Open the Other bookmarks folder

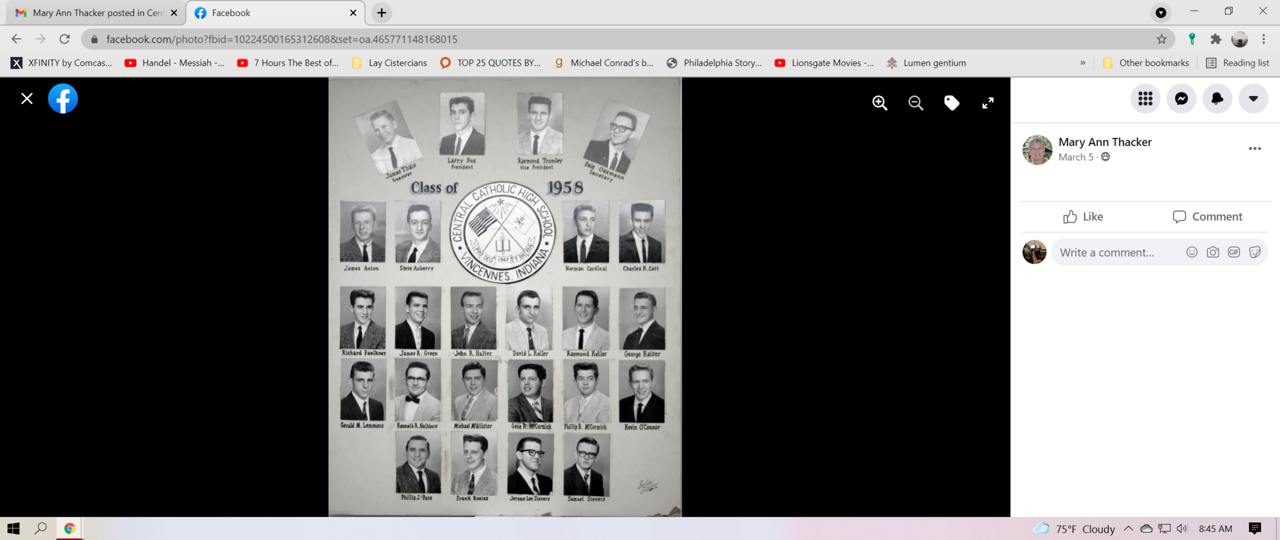point(1146,63)
